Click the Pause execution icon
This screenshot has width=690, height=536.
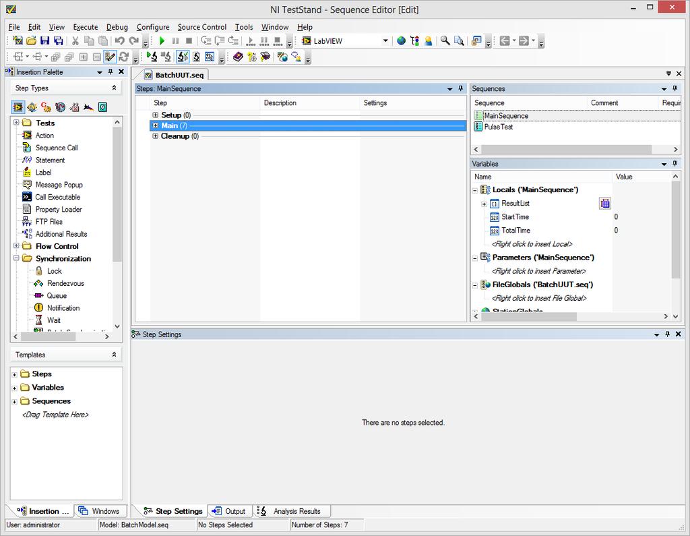point(175,41)
